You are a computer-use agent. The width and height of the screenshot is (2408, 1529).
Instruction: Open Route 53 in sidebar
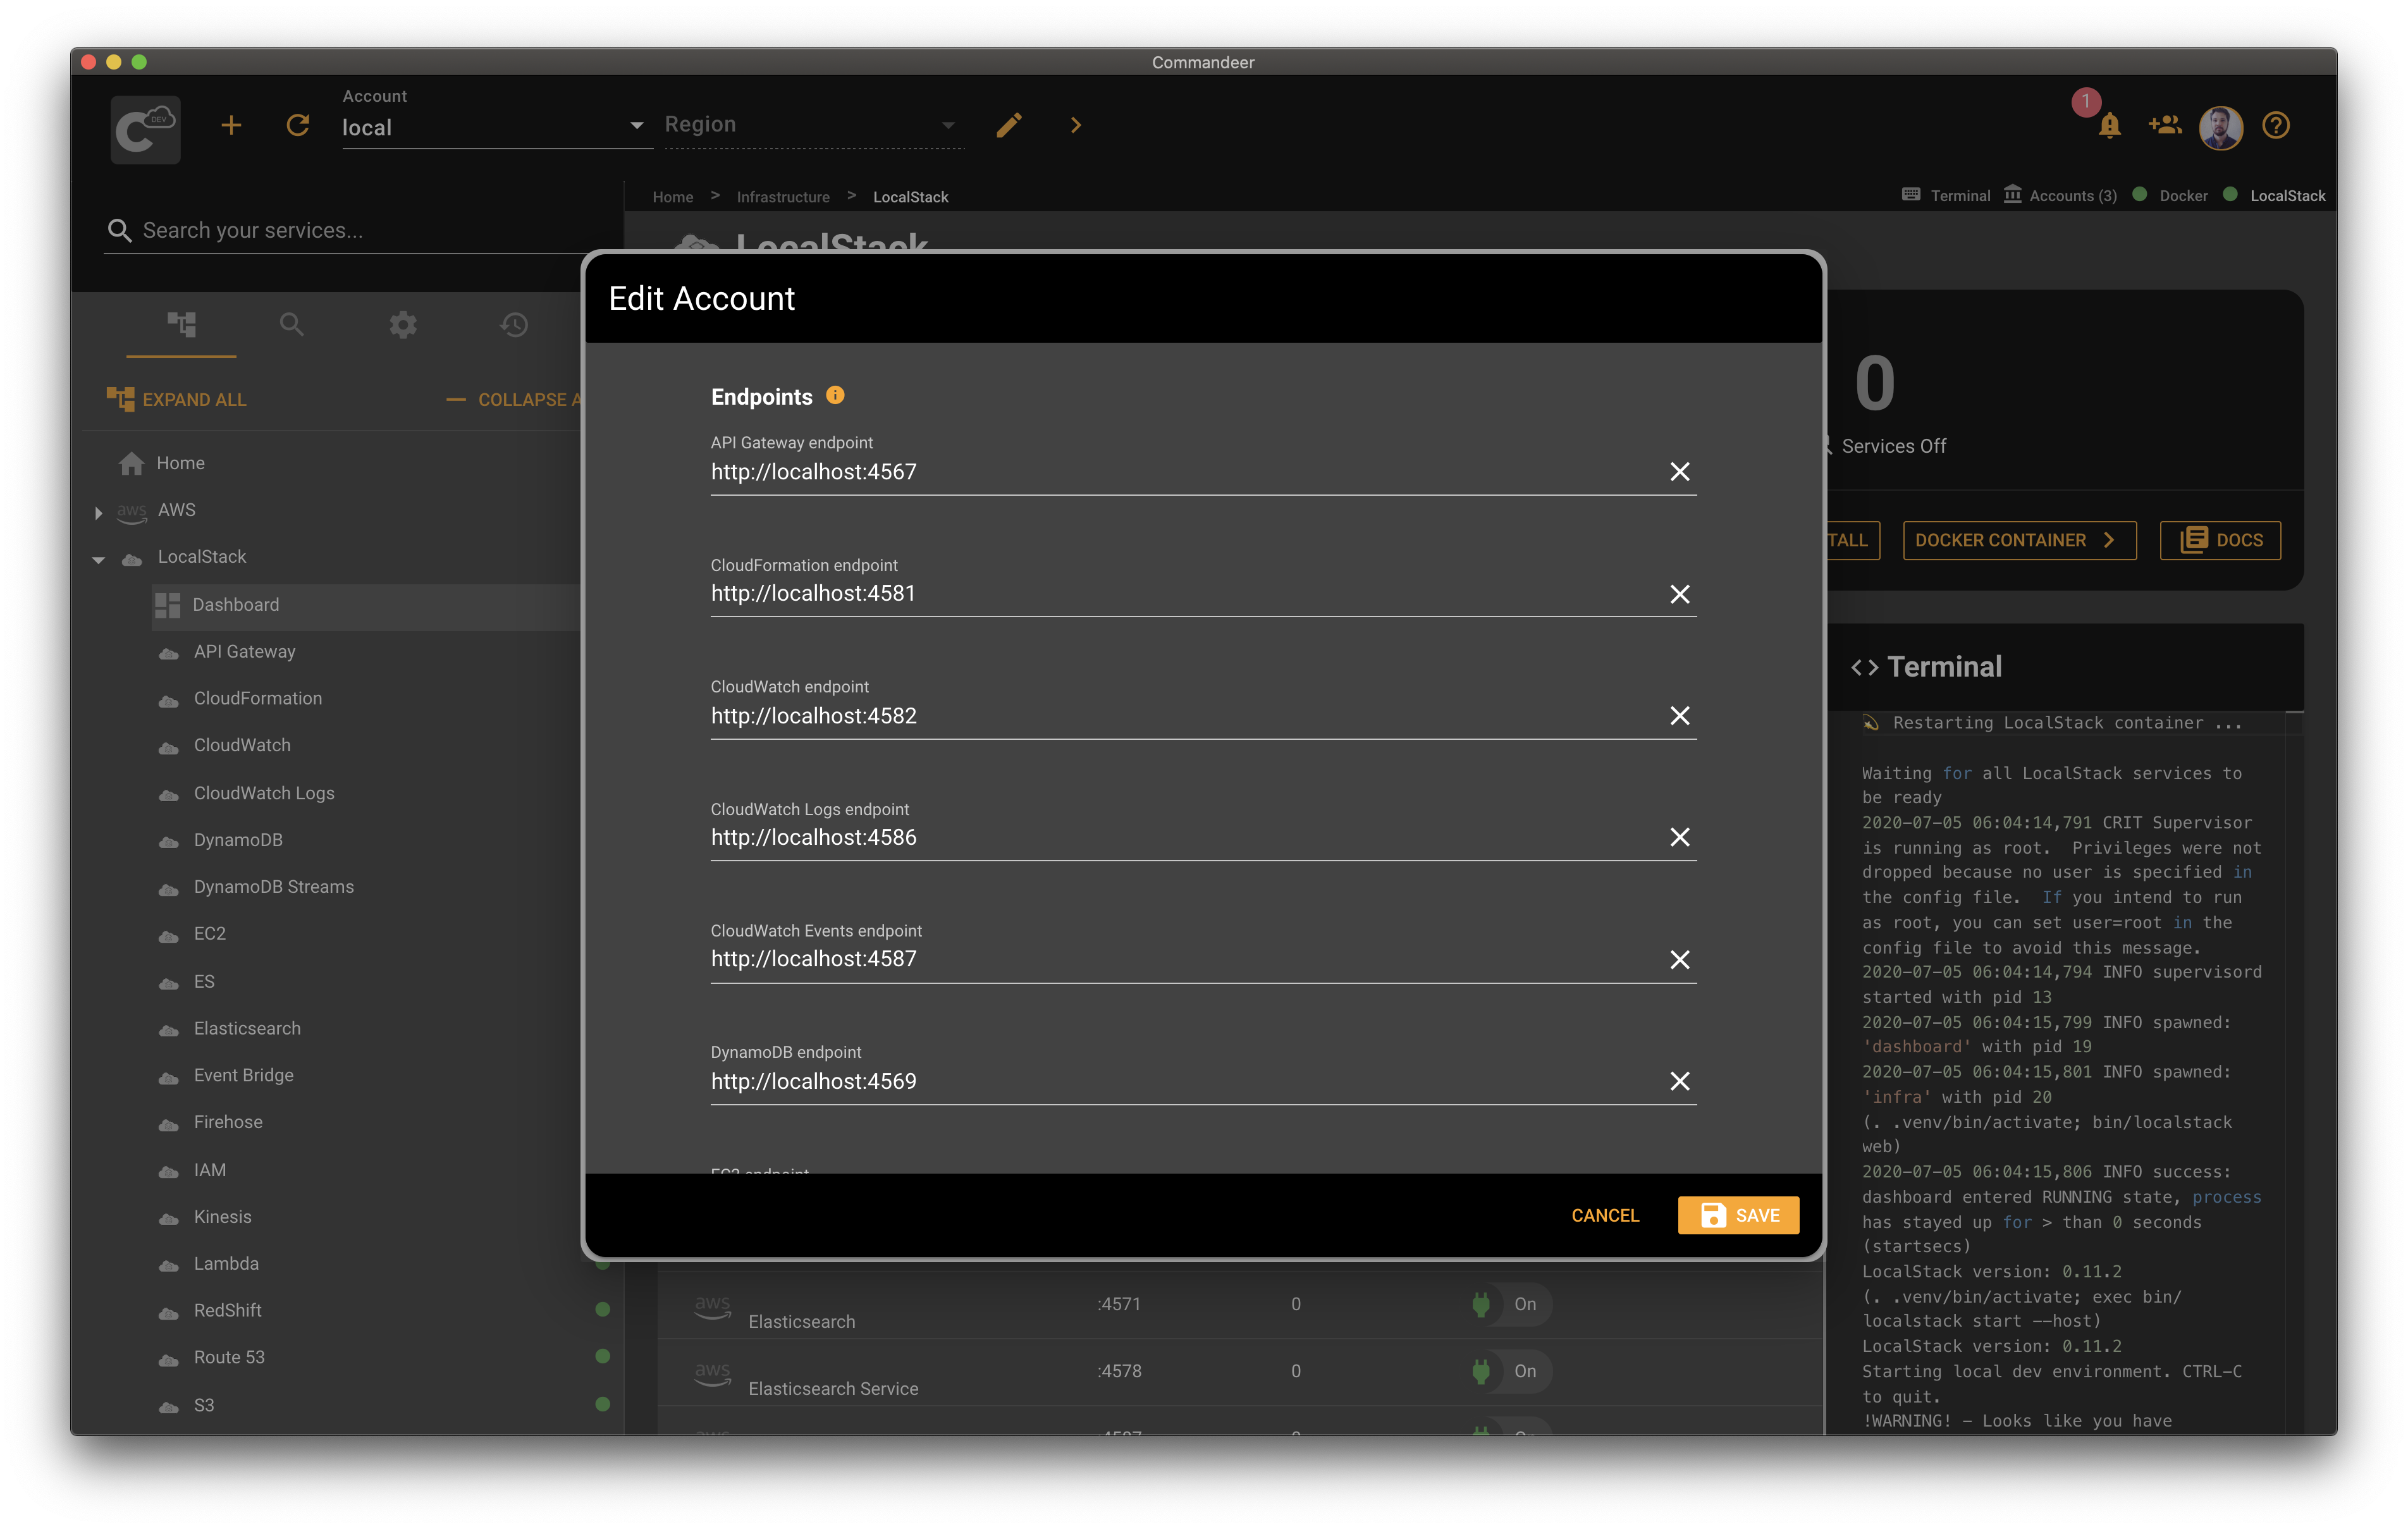(229, 1358)
